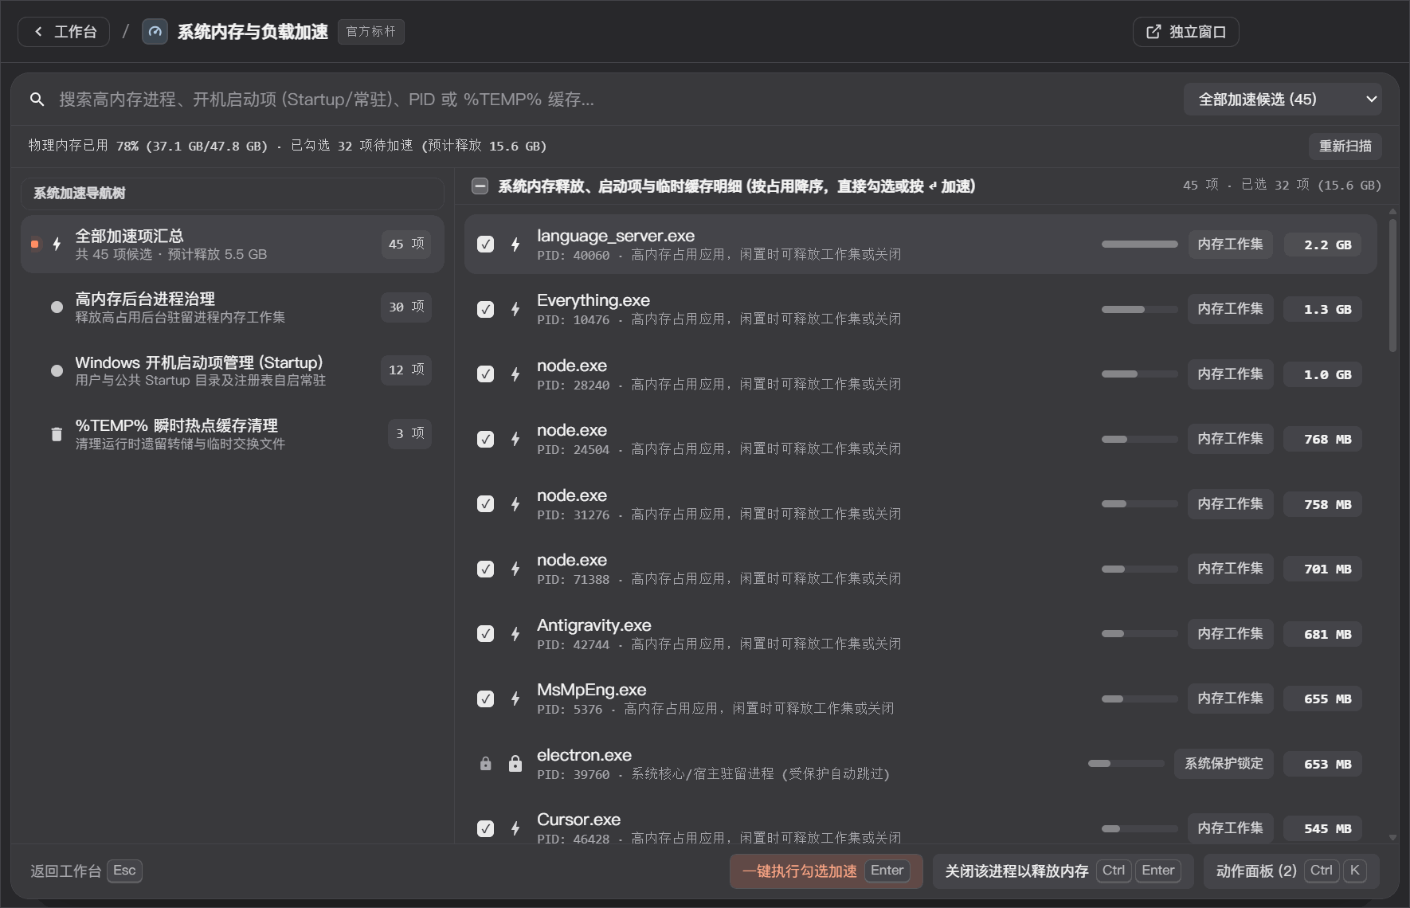This screenshot has height=908, width=1410.
Task: Click the magnifier search icon
Action: (x=37, y=100)
